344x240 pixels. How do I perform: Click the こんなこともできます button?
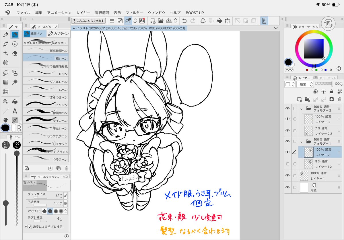click(x=88, y=21)
